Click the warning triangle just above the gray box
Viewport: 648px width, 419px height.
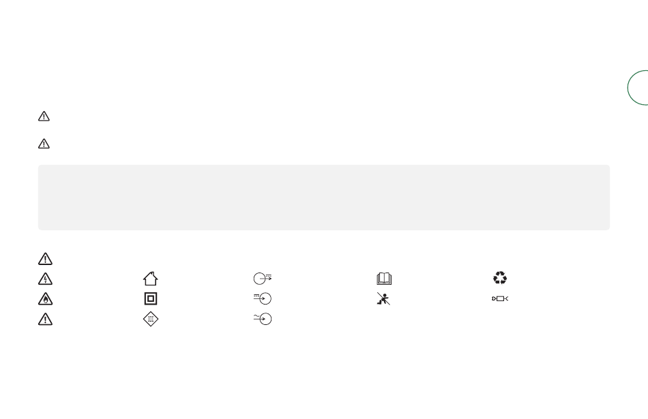tap(44, 144)
